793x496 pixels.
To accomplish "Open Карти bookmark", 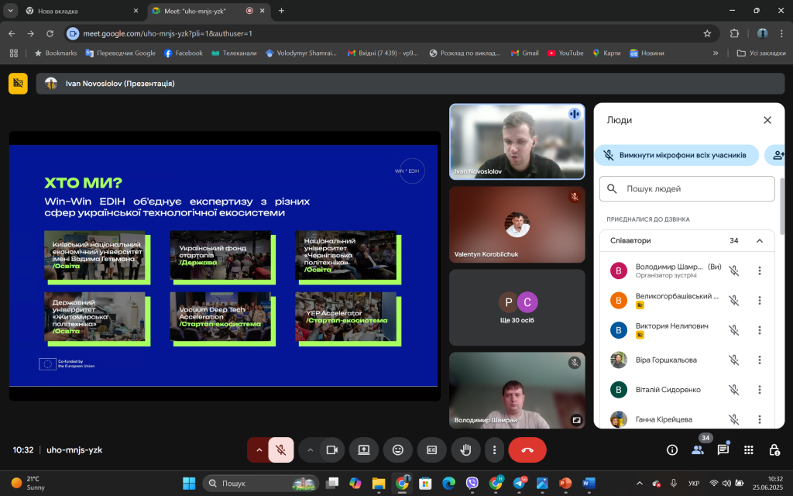I will click(x=606, y=53).
